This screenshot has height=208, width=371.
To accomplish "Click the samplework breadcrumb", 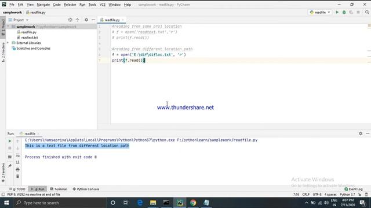I will point(12,13).
